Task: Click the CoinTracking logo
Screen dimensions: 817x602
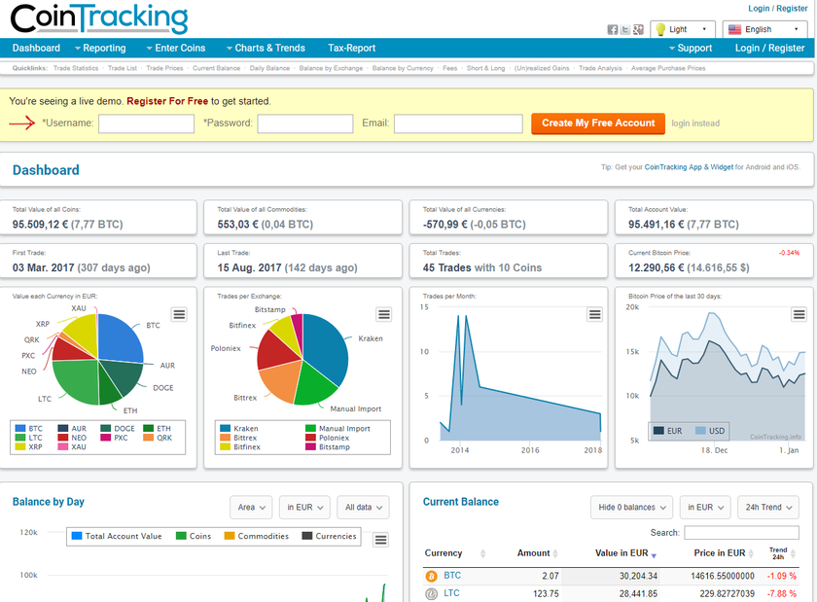Action: click(99, 18)
